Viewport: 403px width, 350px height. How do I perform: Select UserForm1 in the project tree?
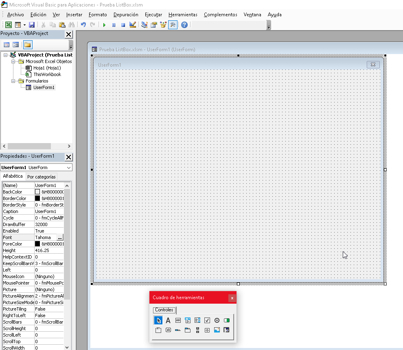(x=45, y=87)
